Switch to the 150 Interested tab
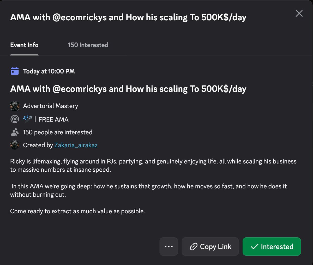 click(88, 45)
